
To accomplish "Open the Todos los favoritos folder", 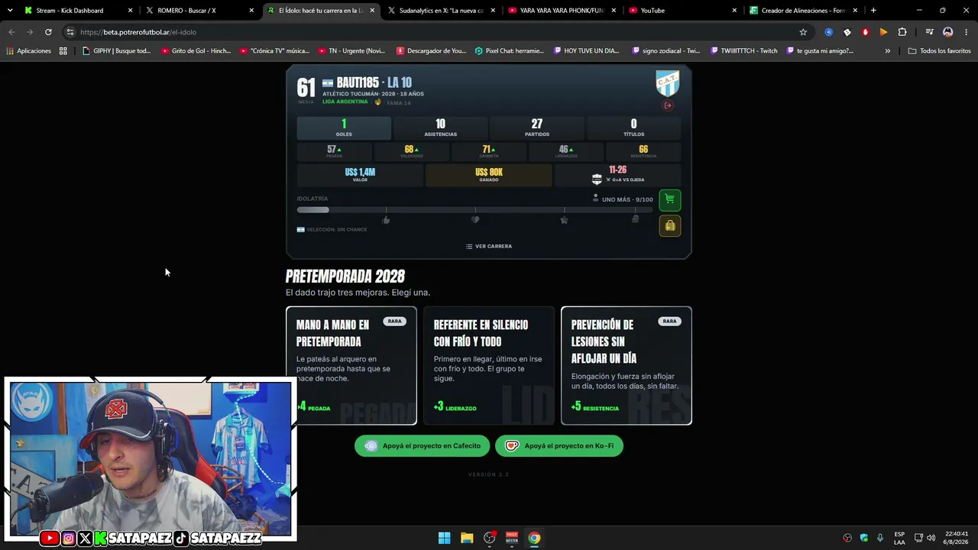I will 939,51.
